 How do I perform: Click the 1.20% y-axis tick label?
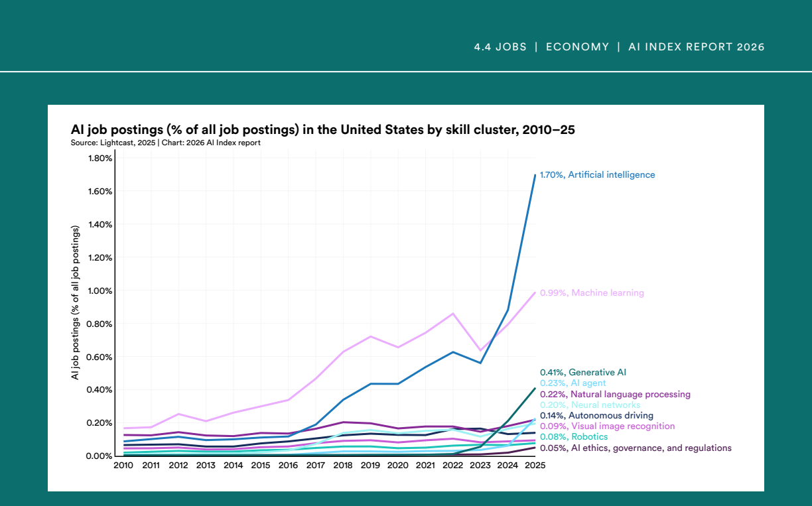pos(100,258)
